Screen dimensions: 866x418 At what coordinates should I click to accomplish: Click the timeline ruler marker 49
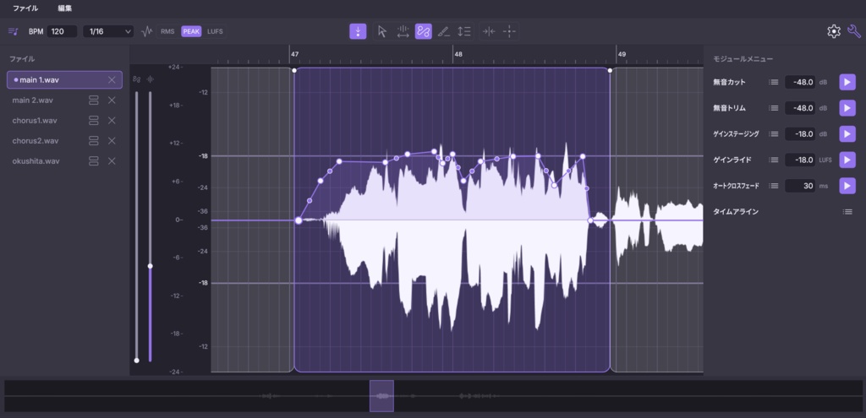(622, 55)
